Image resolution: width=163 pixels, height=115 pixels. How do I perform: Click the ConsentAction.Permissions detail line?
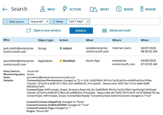click(90, 80)
